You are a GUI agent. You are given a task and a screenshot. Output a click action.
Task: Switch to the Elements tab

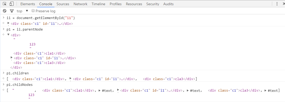28,4
